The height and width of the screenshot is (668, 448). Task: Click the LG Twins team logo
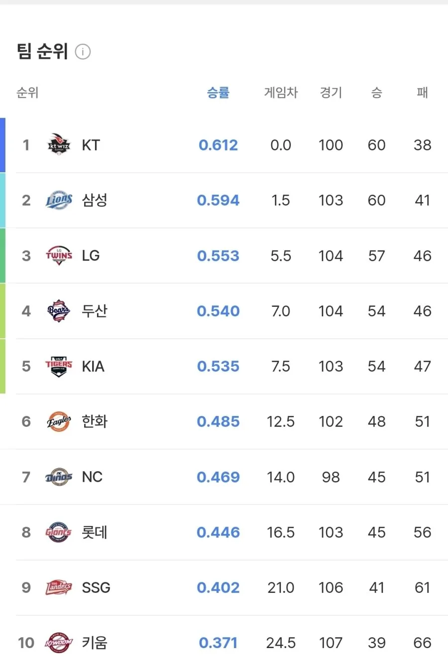[59, 256]
